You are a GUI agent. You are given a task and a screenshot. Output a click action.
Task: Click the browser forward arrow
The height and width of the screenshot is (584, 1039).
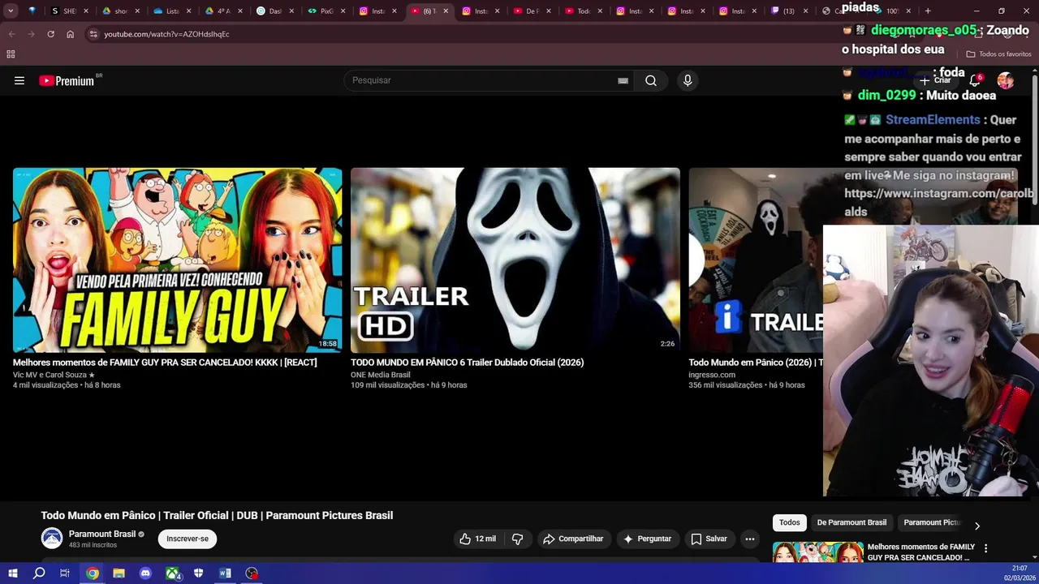(x=31, y=34)
